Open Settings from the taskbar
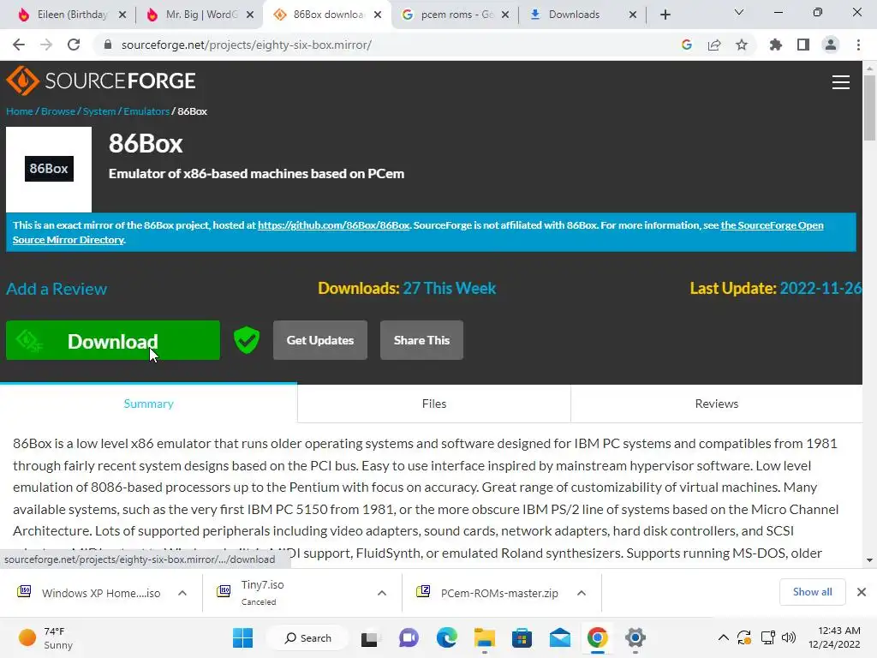 click(635, 637)
